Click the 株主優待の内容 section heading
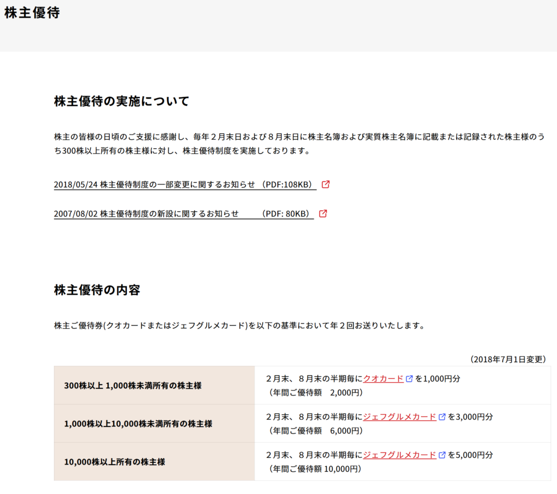The width and height of the screenshot is (557, 494). pos(97,290)
